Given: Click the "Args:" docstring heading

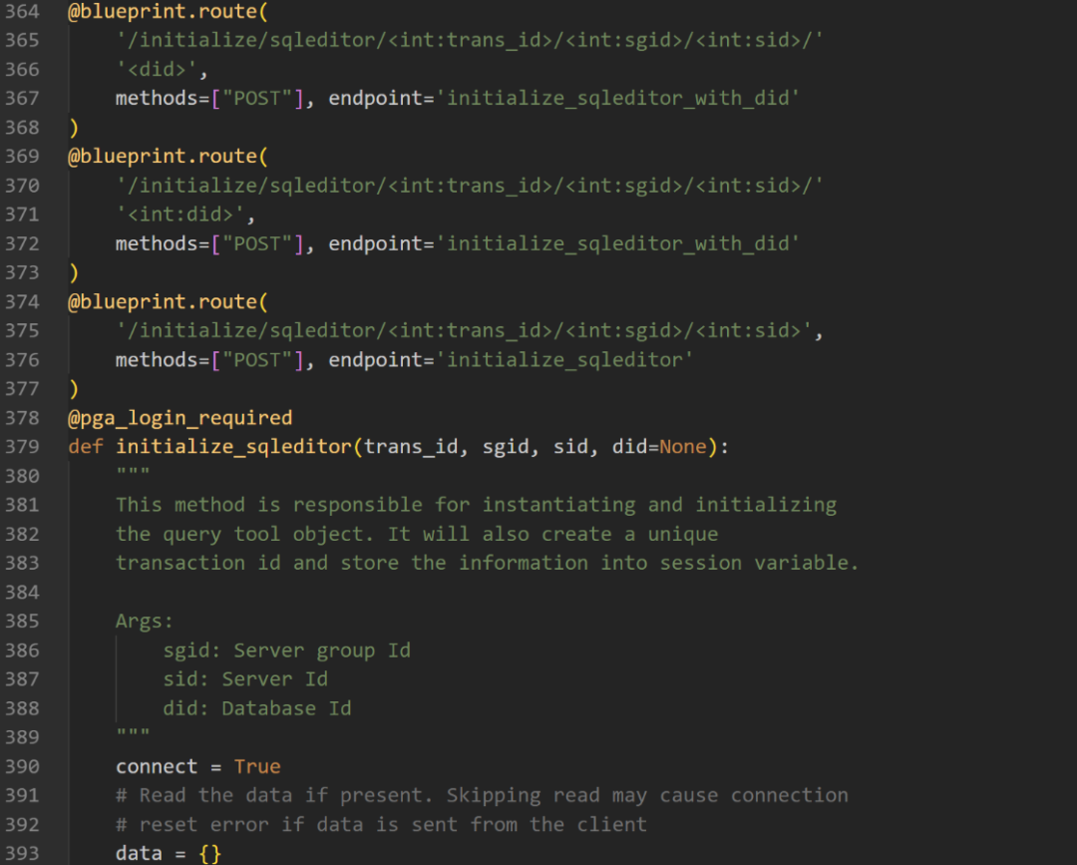Looking at the screenshot, I should [145, 622].
